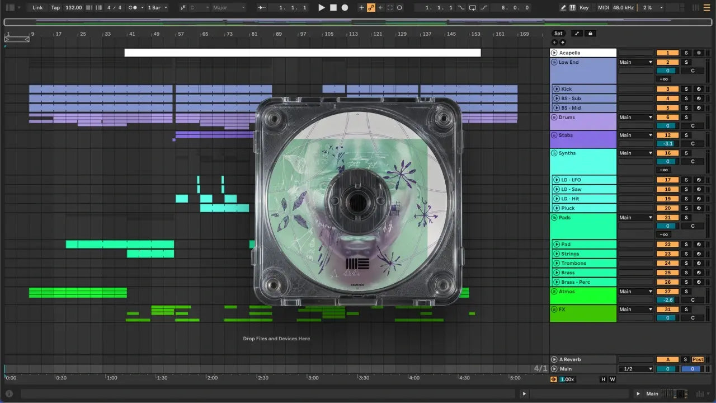Click the Stop button in transport
The height and width of the screenshot is (403, 716).
[x=333, y=8]
